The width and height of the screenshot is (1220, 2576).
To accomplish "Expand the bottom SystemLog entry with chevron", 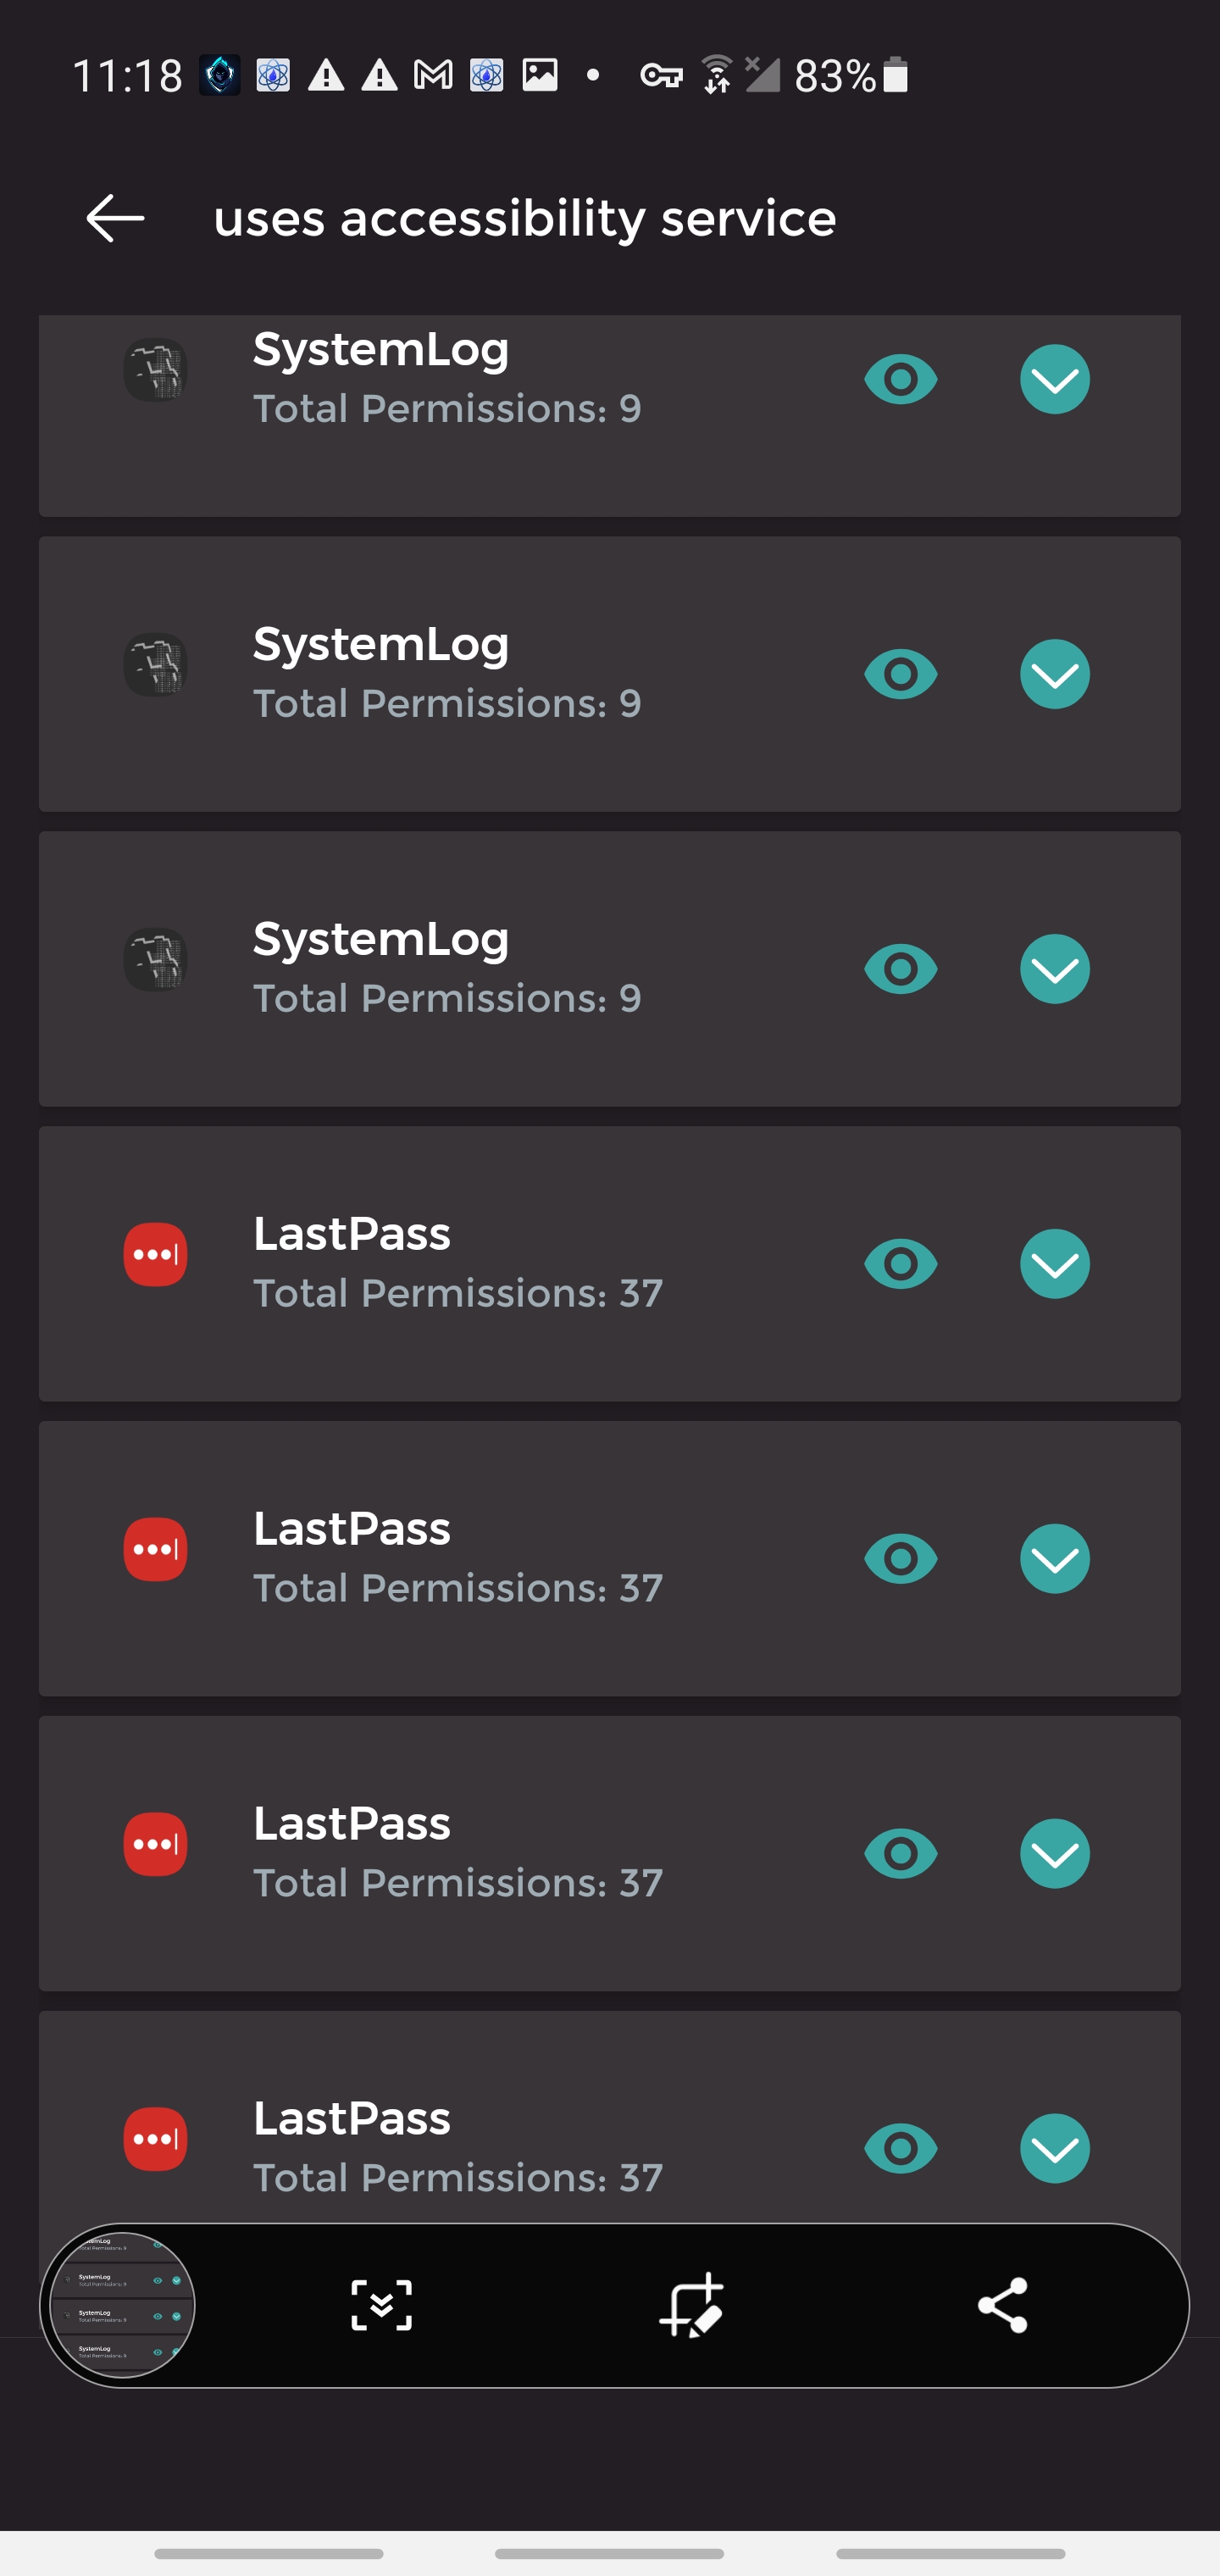I will tap(1054, 969).
